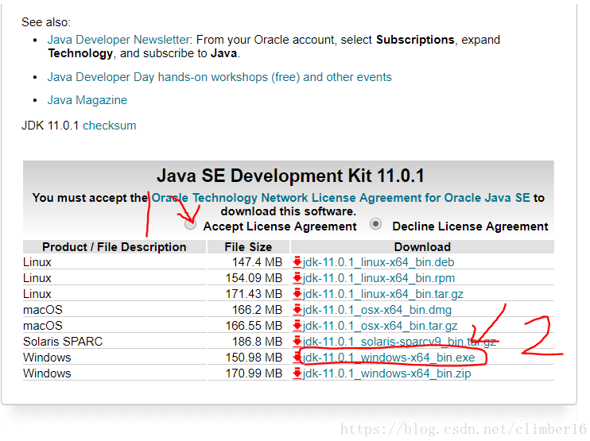The width and height of the screenshot is (590, 441).
Task: Download jdk-11.0.1_windows-x64_bin.zip
Action: point(386,373)
